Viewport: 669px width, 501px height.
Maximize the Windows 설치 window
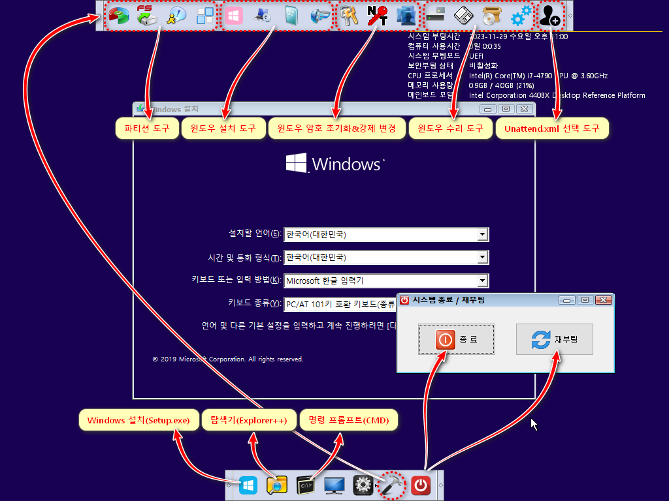tap(506, 109)
